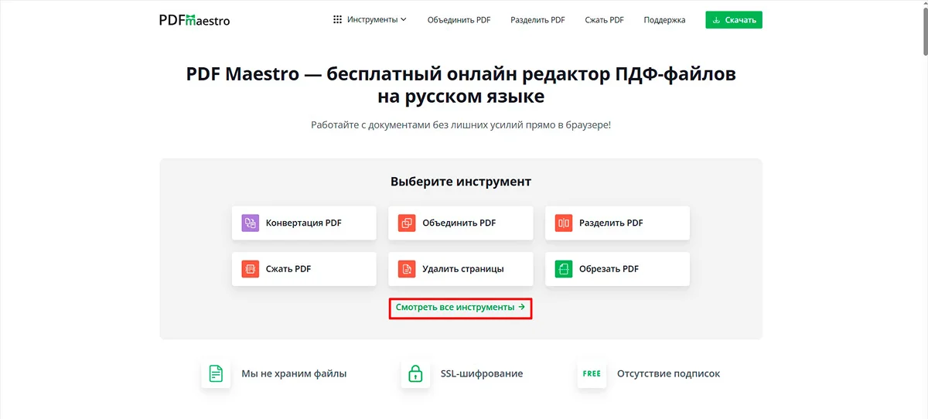Image resolution: width=928 pixels, height=419 pixels.
Task: Click the Convert PDF purple icon
Action: tap(250, 223)
